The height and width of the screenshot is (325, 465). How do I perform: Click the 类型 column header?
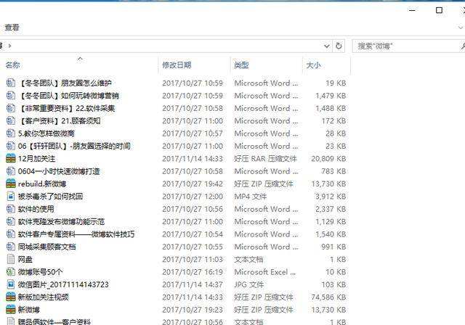[x=242, y=65]
